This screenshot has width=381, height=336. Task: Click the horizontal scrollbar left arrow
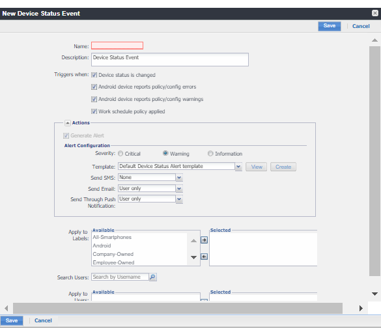[x=7, y=308]
